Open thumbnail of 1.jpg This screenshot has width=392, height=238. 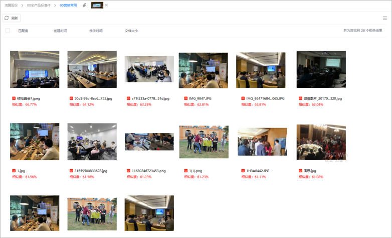tap(35, 142)
